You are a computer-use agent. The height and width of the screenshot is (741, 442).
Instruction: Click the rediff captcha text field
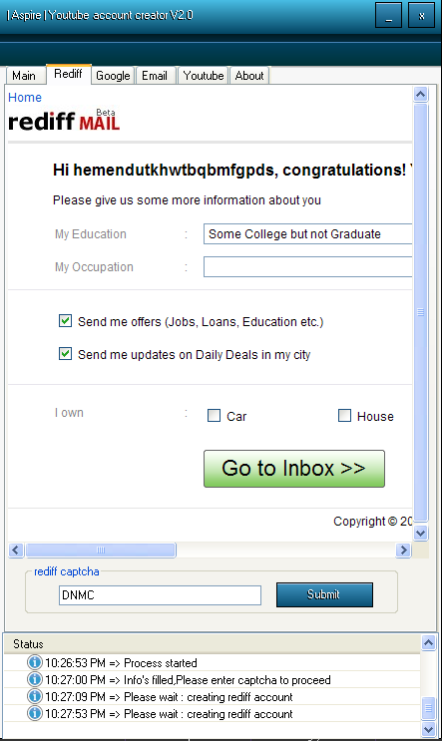[x=160, y=595]
